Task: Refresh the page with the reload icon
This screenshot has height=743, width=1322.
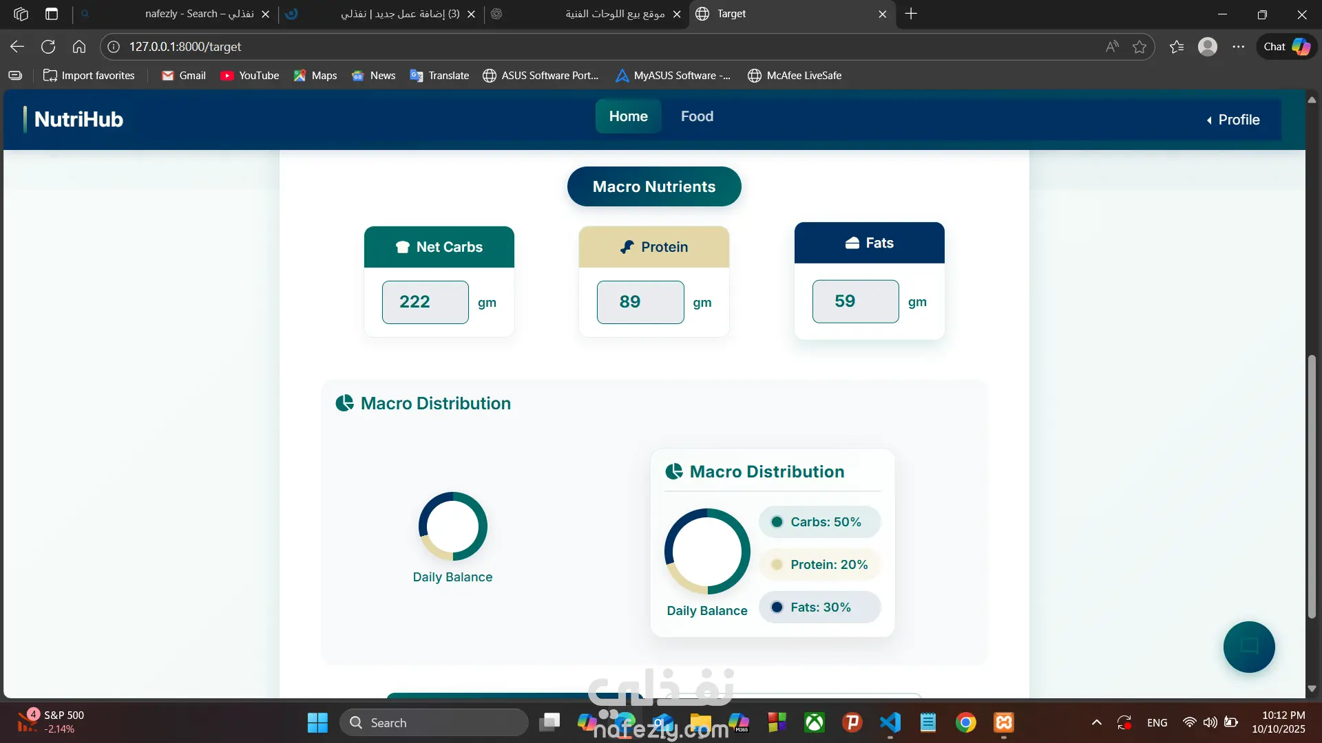Action: [x=48, y=47]
